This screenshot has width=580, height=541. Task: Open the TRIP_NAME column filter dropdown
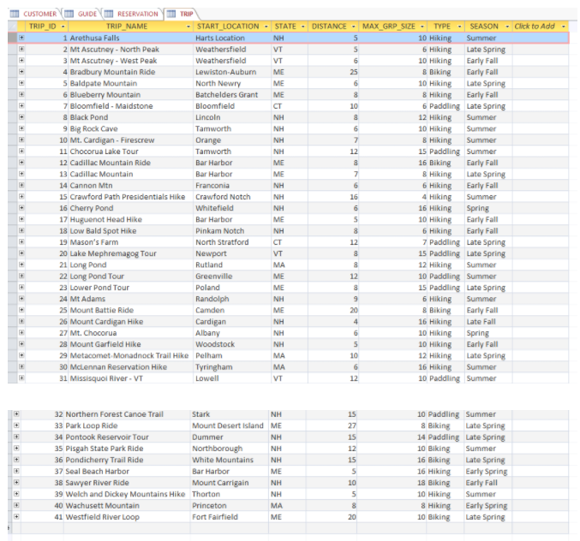tap(188, 27)
